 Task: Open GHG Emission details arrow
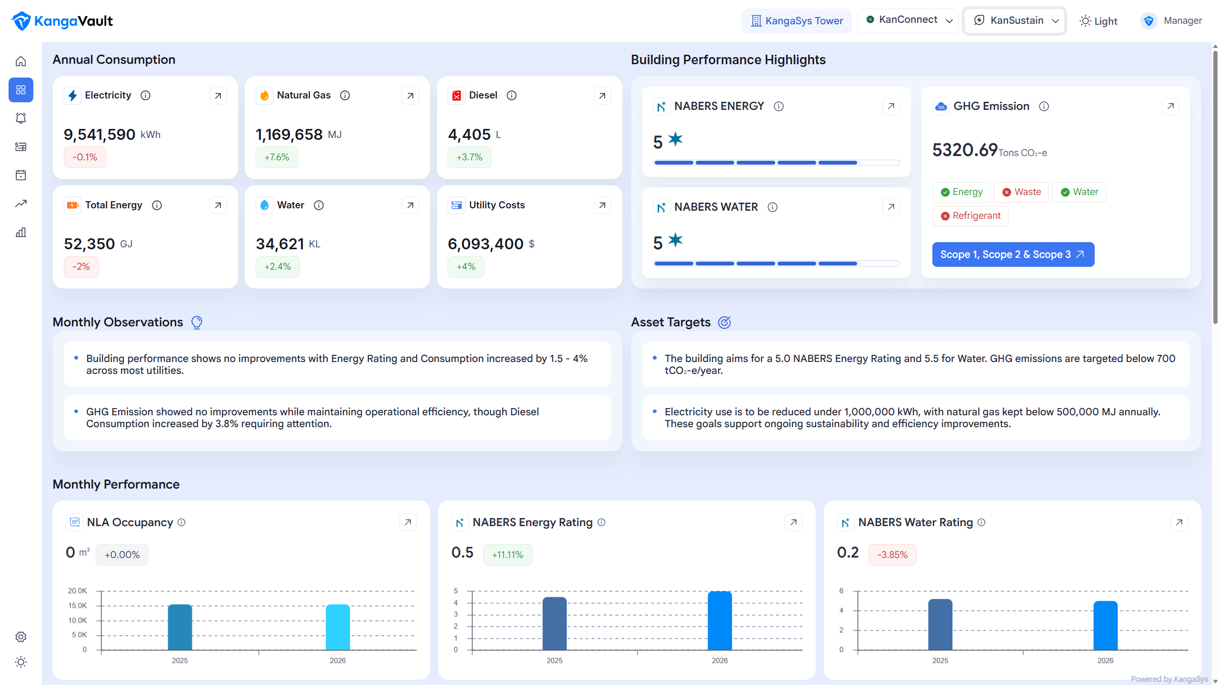click(x=1170, y=106)
